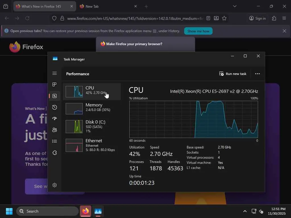
Task: Close the What's New in Firefox tab
Action: (72, 6)
